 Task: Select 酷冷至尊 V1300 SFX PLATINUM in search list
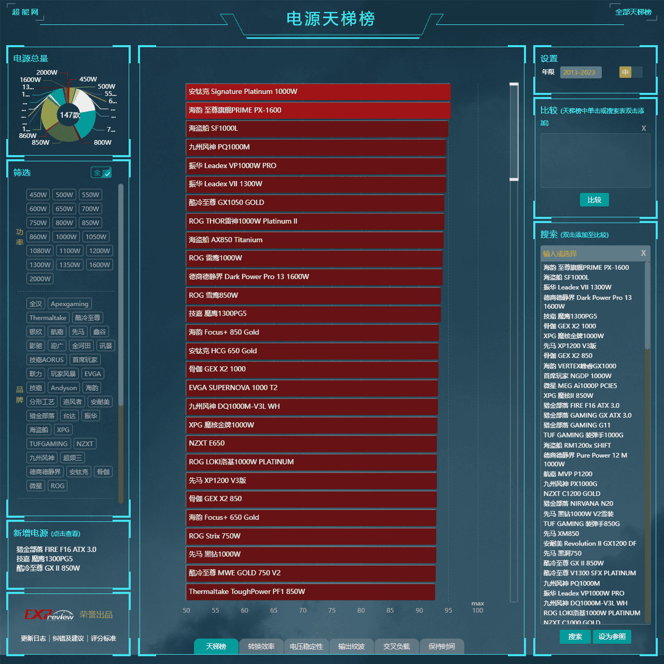[589, 573]
